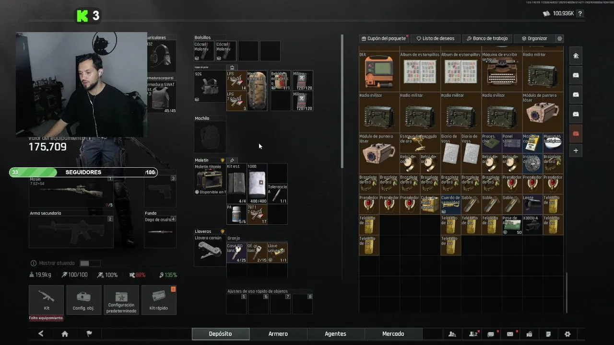Viewport: 614px width, 345px height.
Task: Select the Lente item in storage
Action: point(532,204)
